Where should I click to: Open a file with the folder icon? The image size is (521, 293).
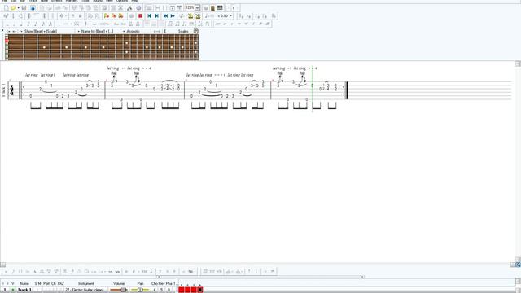tap(14, 7)
